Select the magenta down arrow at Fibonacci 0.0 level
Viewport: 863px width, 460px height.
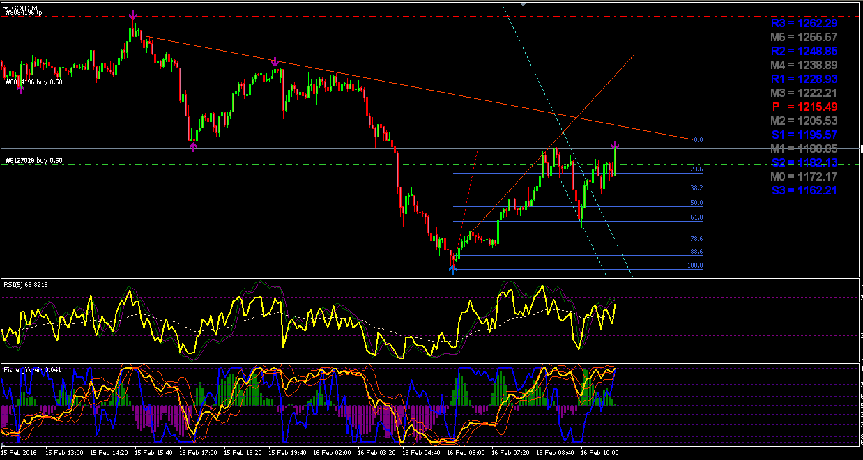(x=616, y=144)
